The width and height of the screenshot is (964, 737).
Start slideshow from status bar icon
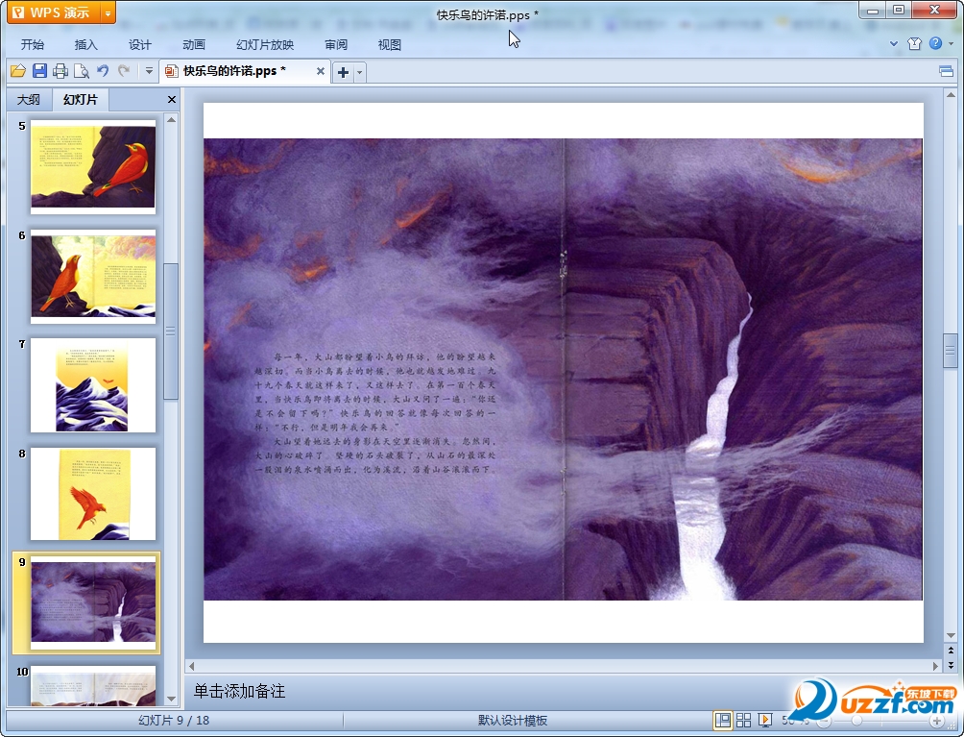click(765, 720)
